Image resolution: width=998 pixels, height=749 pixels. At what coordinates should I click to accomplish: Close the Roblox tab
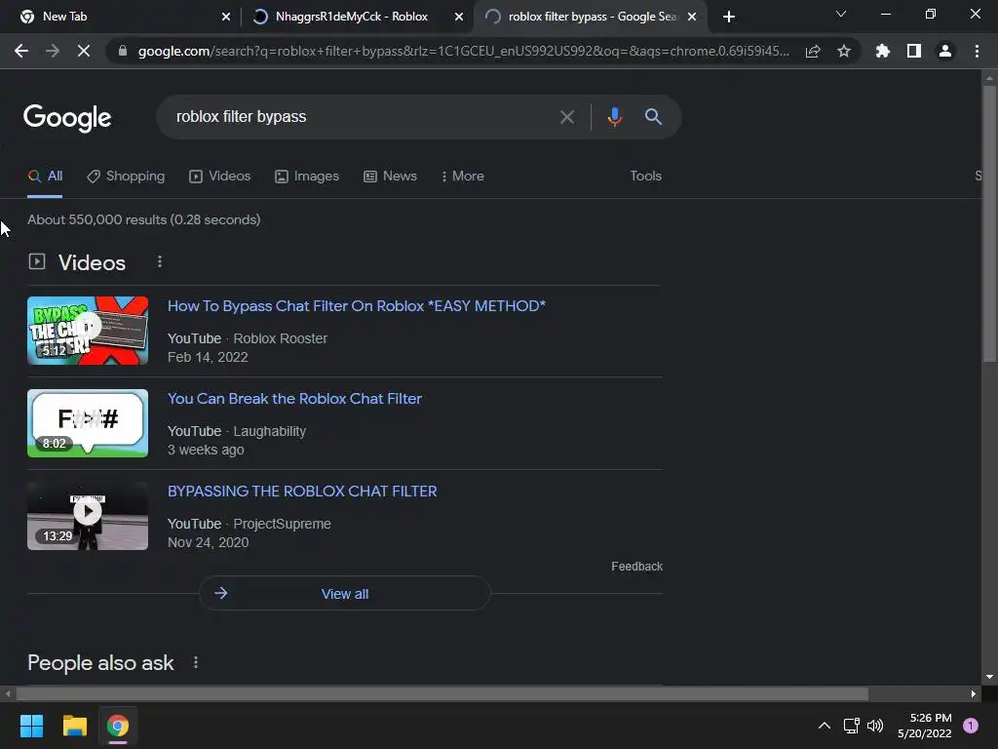pyautogui.click(x=459, y=17)
